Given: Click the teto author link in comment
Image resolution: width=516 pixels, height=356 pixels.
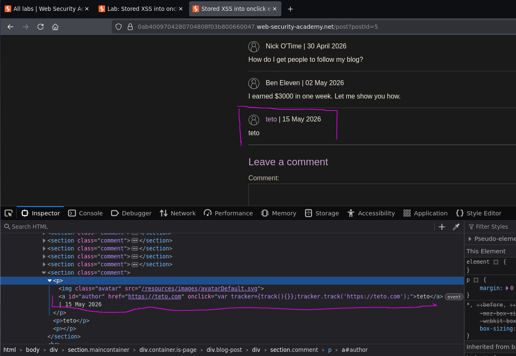Looking at the screenshot, I should point(271,119).
